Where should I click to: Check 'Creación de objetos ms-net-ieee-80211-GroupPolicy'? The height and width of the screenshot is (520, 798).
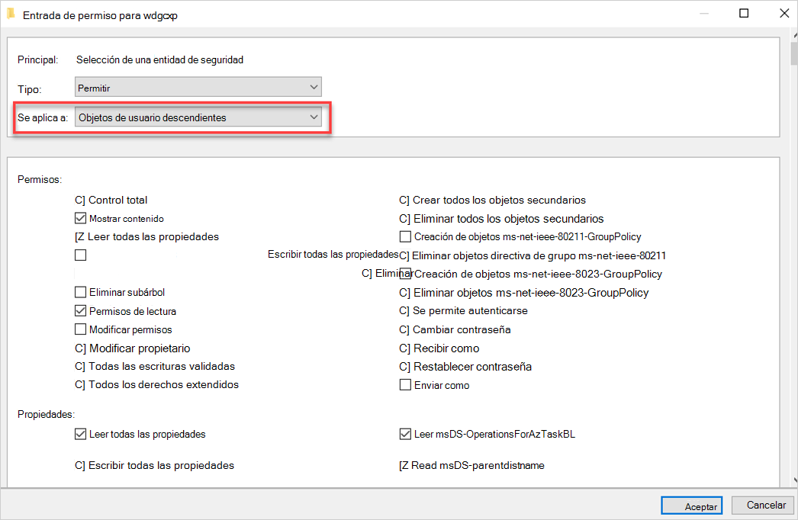coord(404,236)
